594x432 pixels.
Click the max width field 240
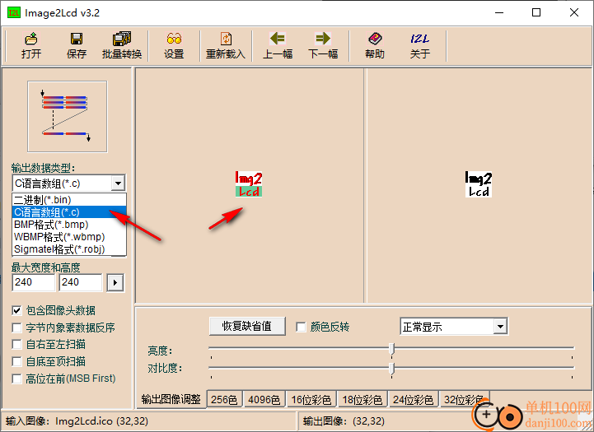(34, 282)
